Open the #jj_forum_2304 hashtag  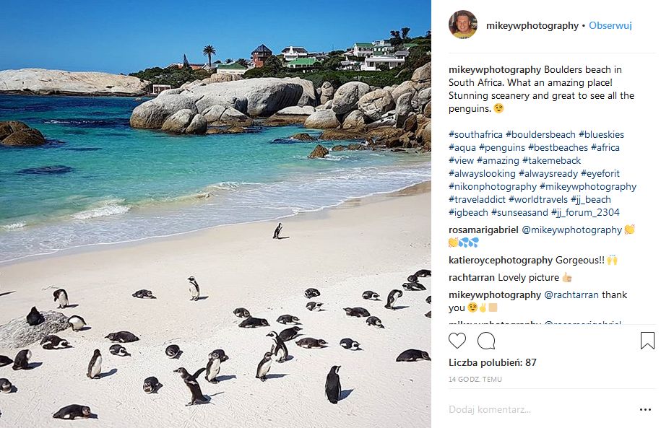(585, 212)
